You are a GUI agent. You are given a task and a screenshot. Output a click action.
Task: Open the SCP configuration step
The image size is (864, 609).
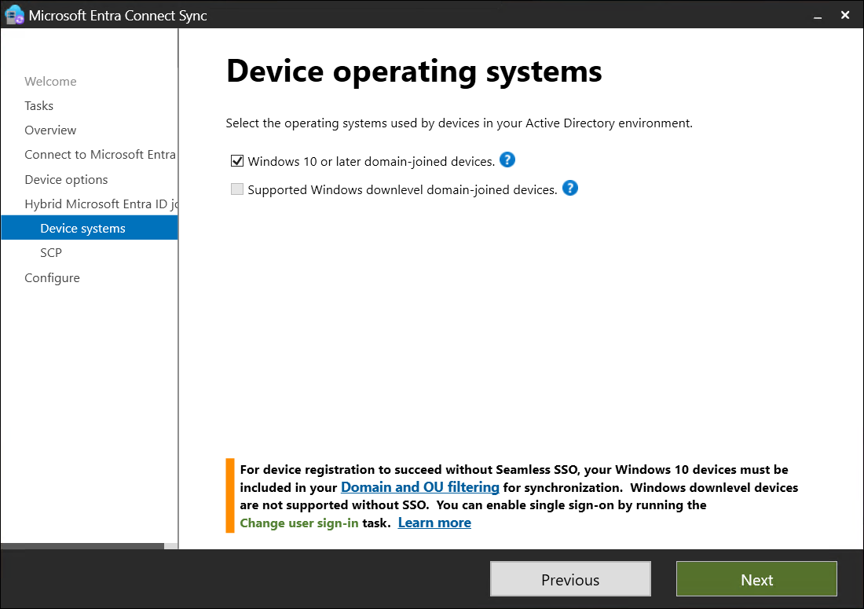pos(50,252)
